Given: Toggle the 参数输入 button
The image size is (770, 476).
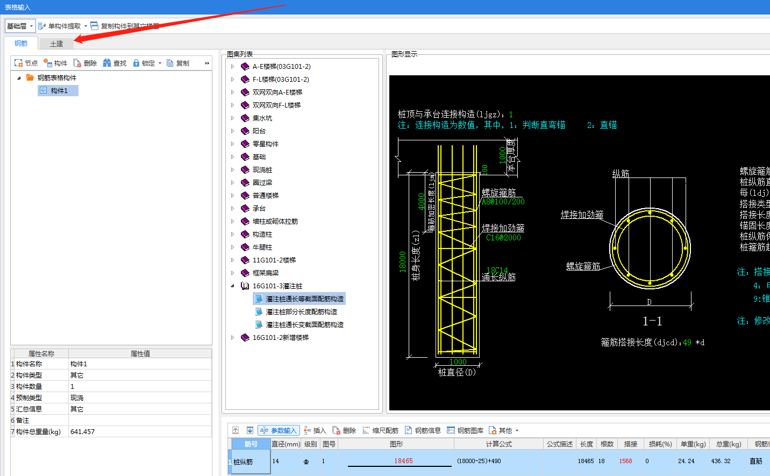Looking at the screenshot, I should [x=279, y=430].
